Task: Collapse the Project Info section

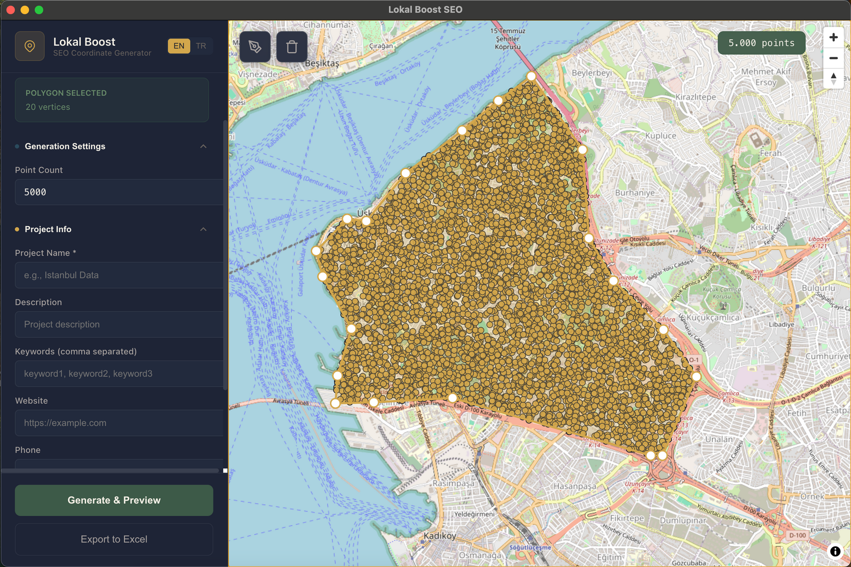Action: (203, 229)
